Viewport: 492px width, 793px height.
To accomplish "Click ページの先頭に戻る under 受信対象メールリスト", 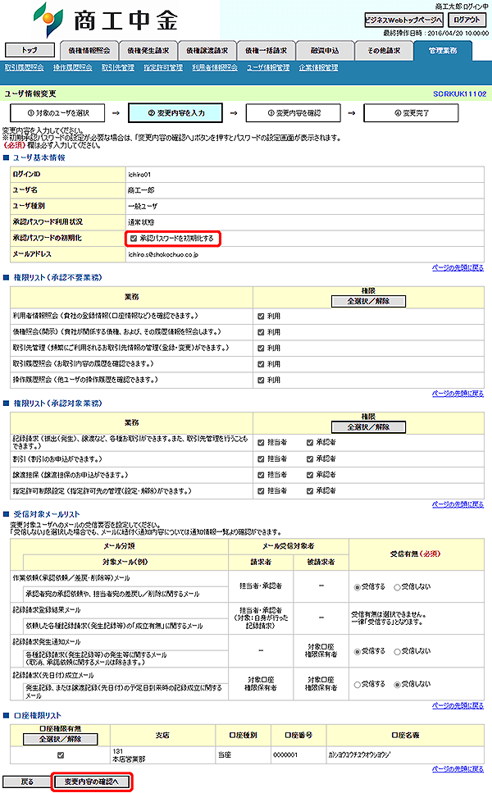I will [458, 705].
